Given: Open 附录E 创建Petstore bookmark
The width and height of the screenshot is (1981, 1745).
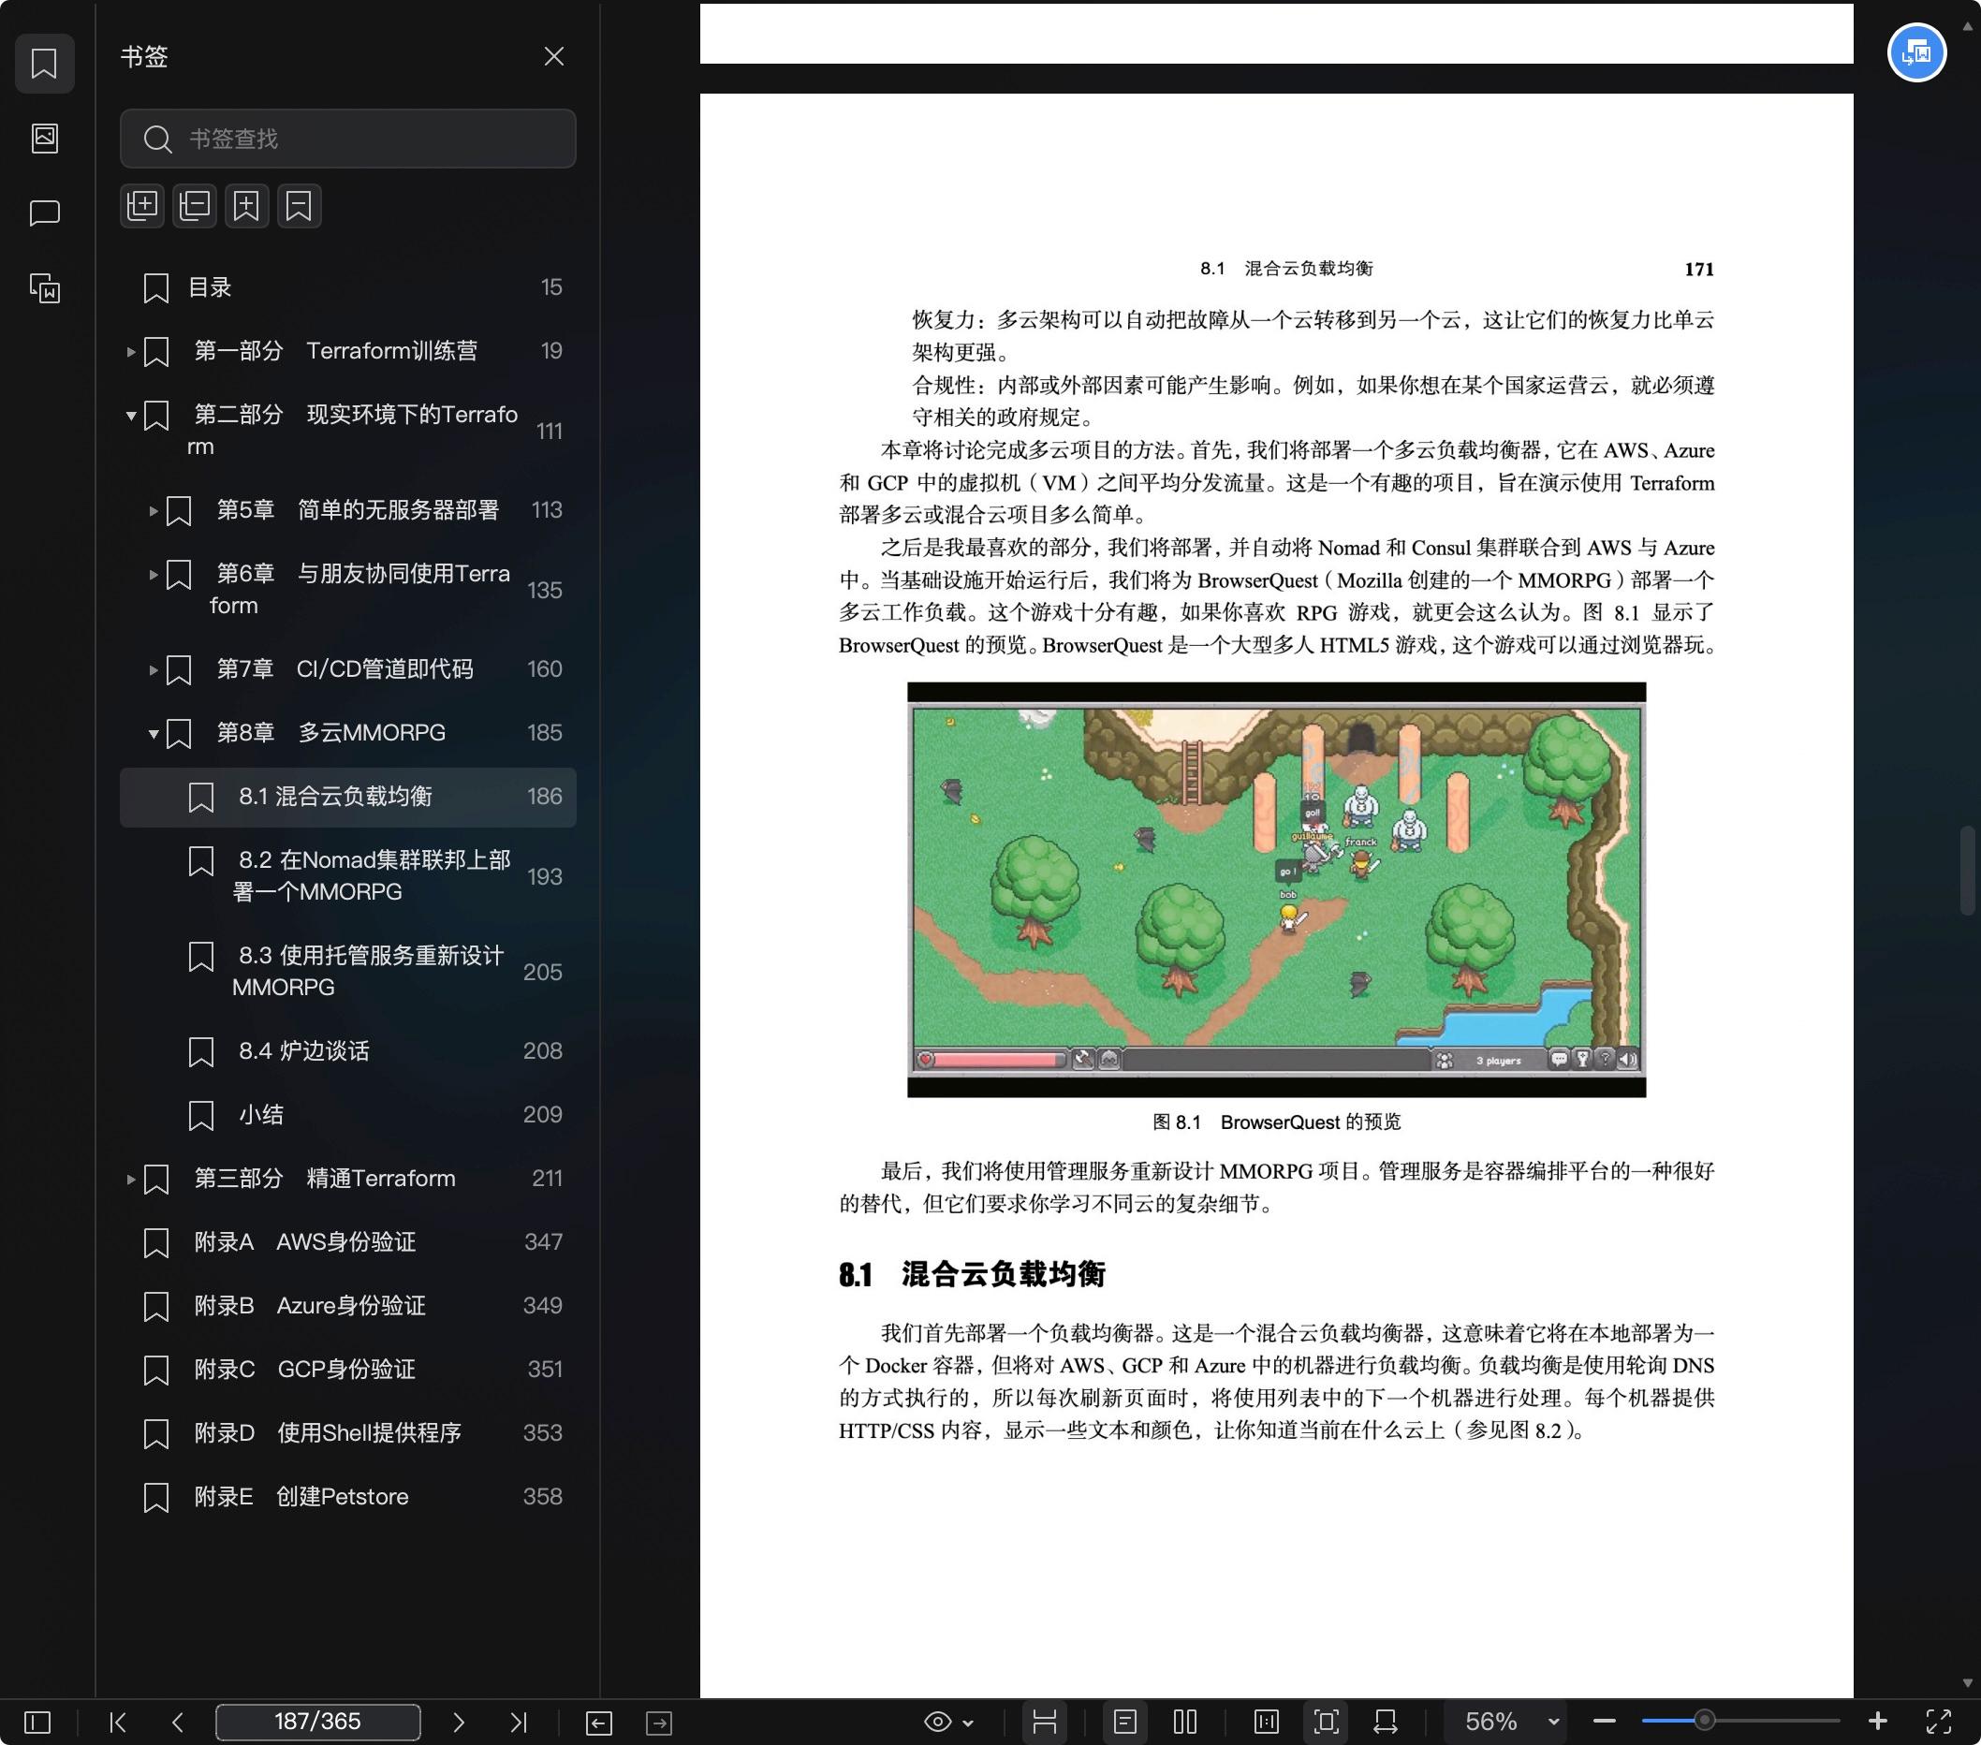Looking at the screenshot, I should [x=348, y=1497].
